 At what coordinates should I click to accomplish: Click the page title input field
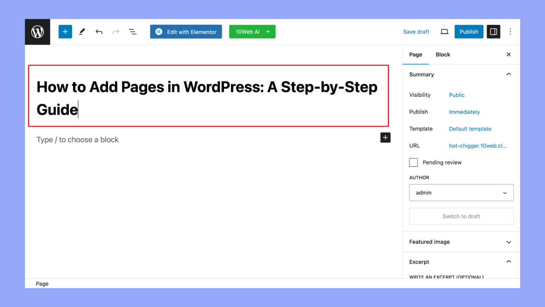pyautogui.click(x=208, y=96)
